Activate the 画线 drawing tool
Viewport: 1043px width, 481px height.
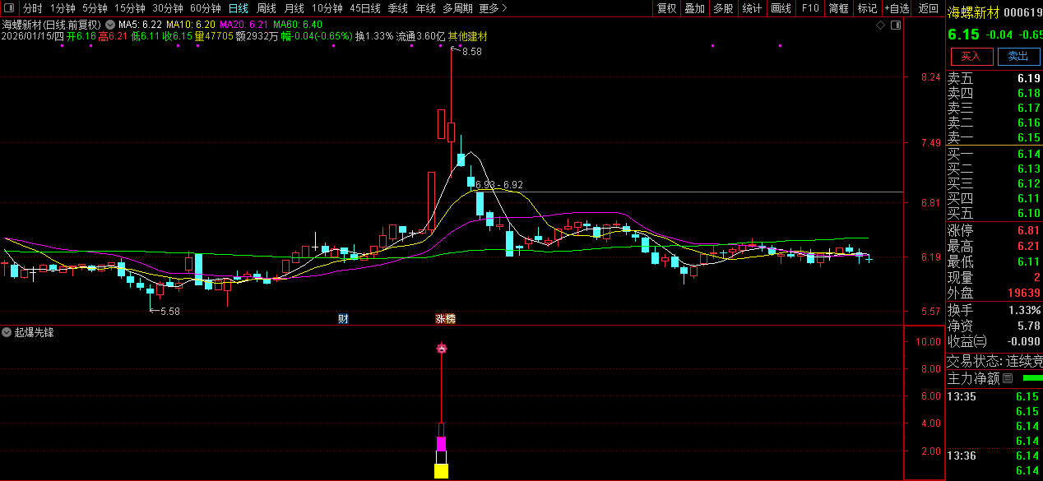[x=781, y=8]
